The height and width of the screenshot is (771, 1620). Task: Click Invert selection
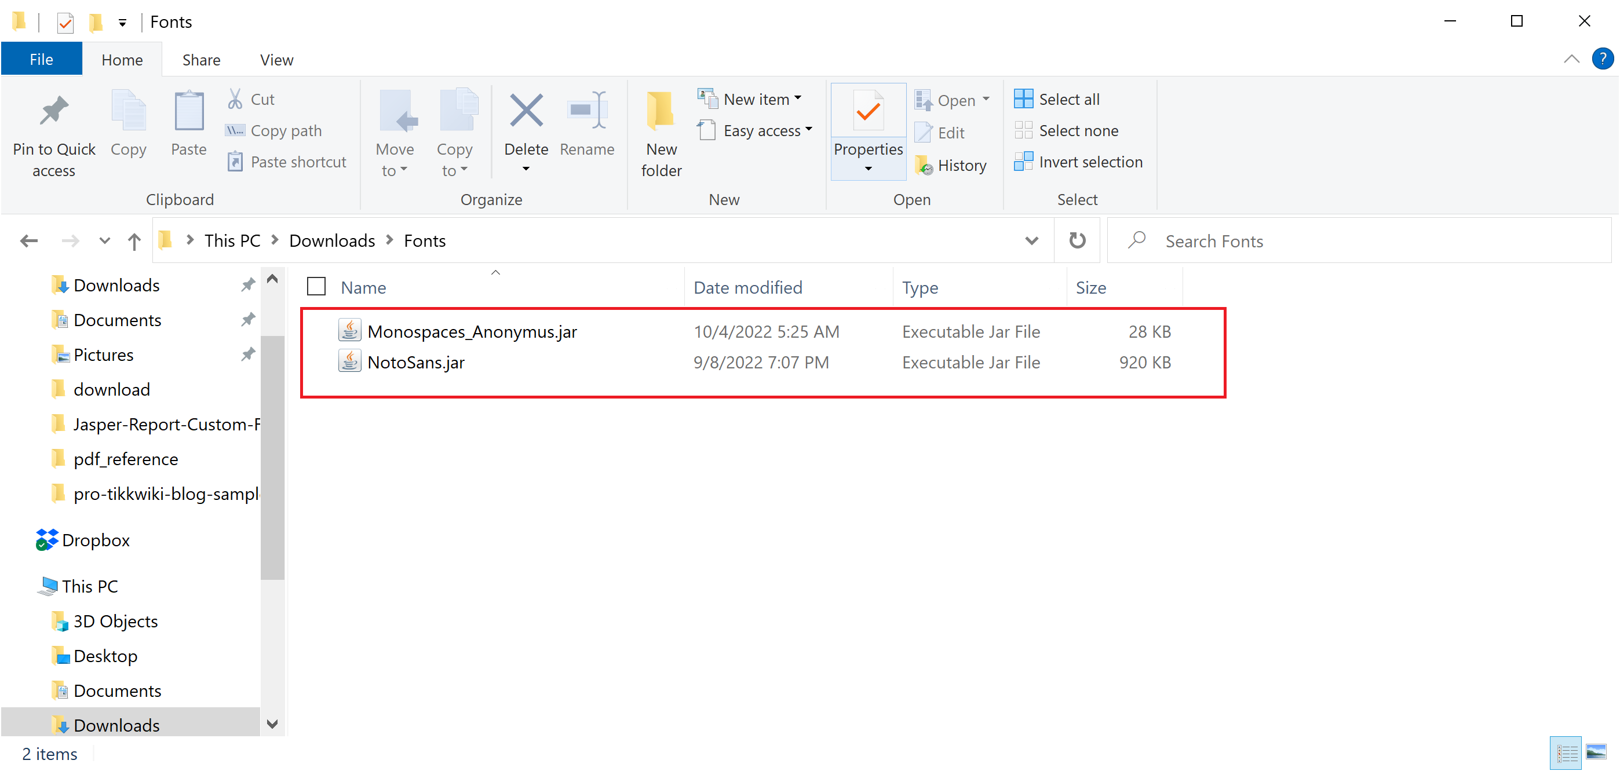click(x=1078, y=162)
